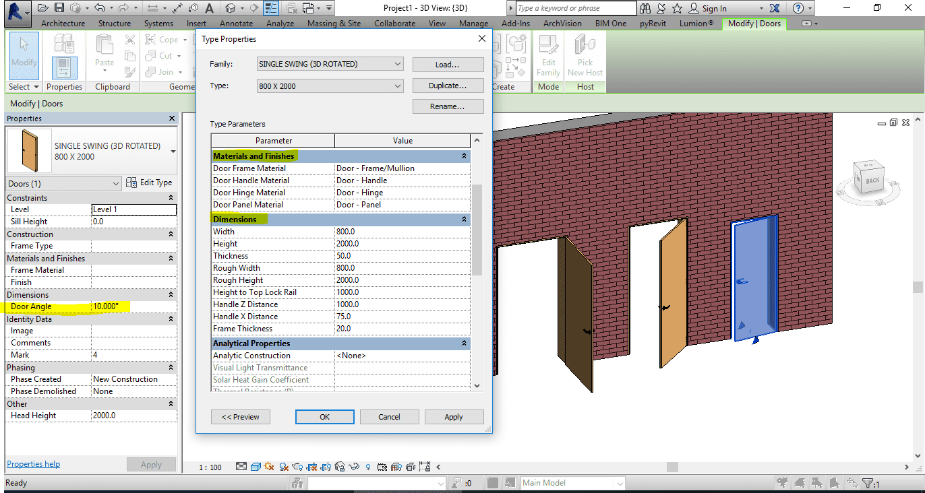Click the Undo arrow icon
Screen dimensions: 925x493
(x=100, y=8)
